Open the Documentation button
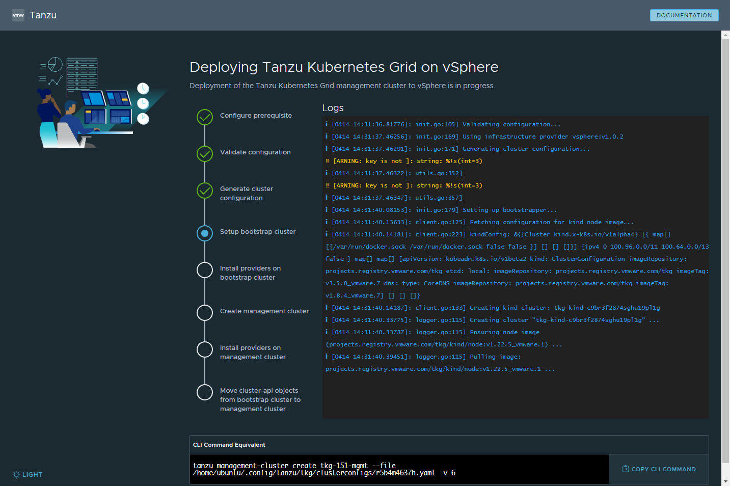 point(684,15)
